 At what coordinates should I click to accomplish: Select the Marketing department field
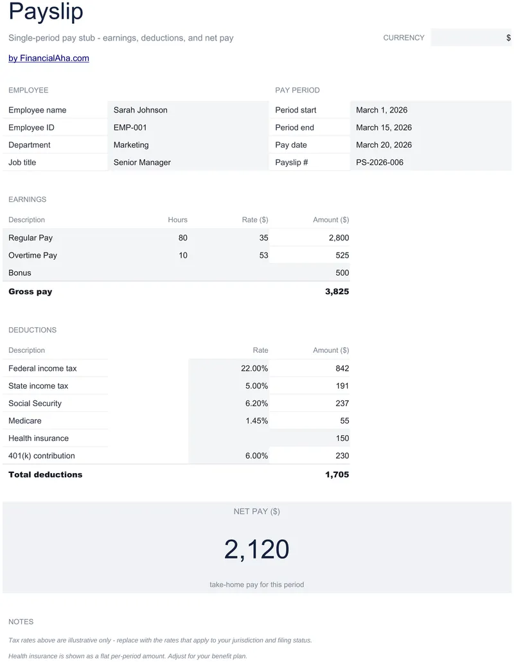click(188, 145)
